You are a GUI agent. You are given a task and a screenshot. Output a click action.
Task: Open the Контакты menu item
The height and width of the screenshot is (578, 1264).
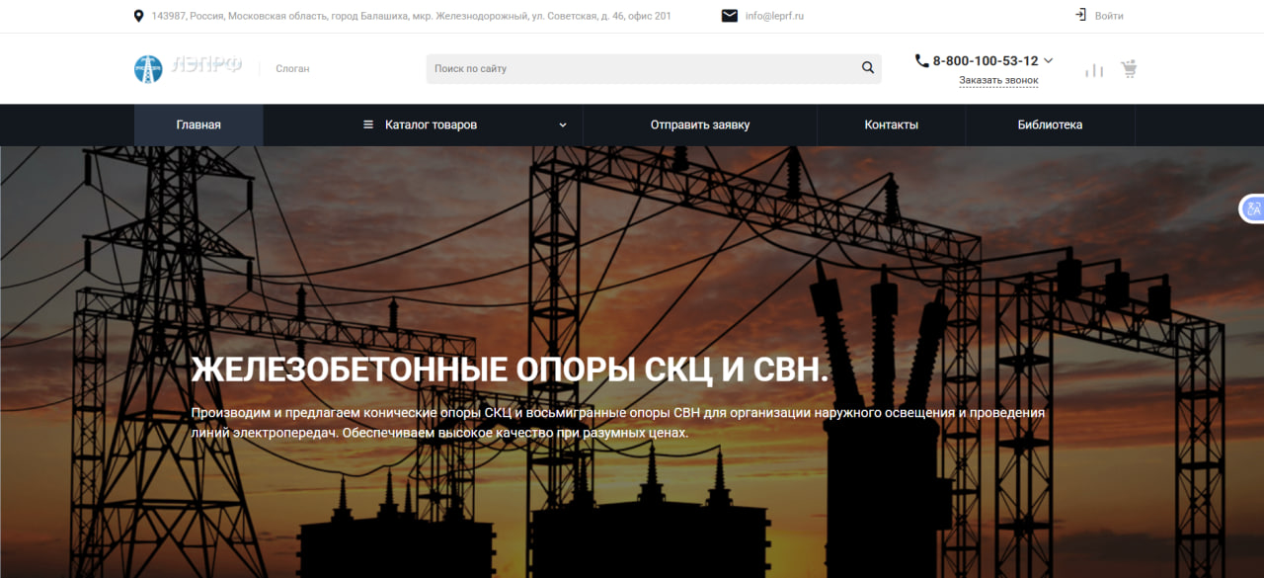coord(891,125)
